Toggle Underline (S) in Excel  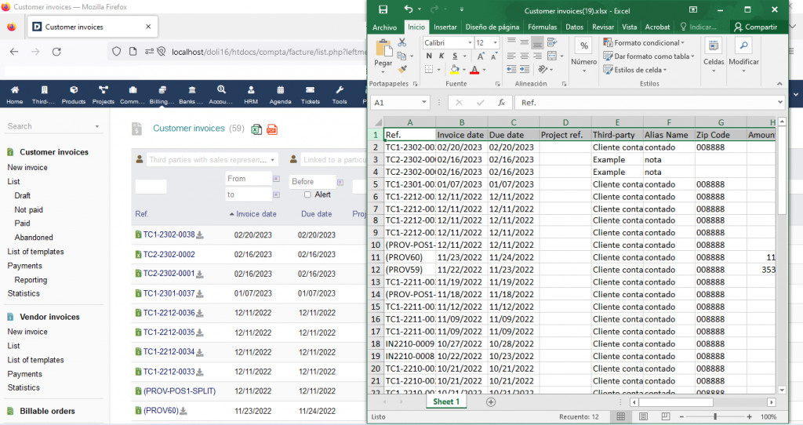(x=454, y=56)
